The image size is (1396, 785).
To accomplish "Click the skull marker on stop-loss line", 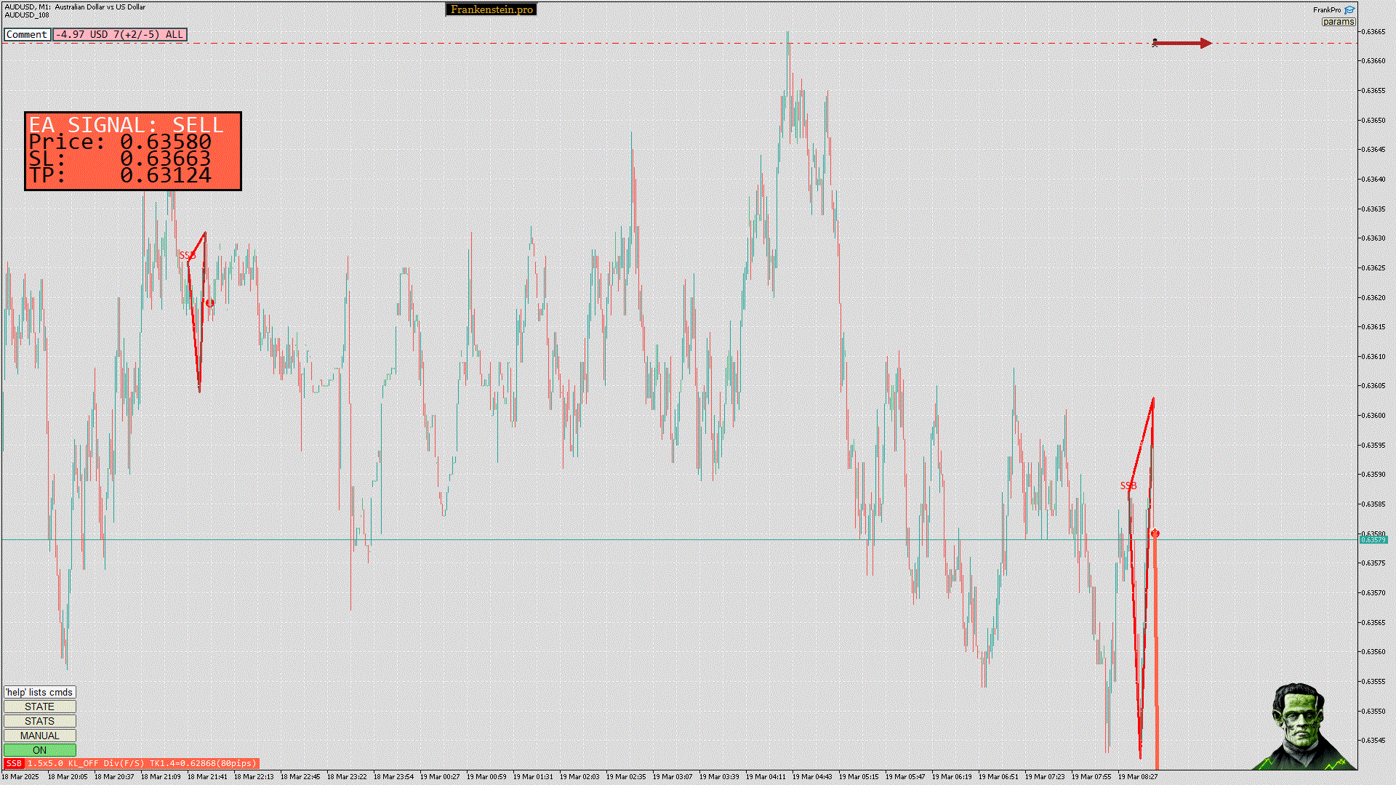I will (1155, 43).
